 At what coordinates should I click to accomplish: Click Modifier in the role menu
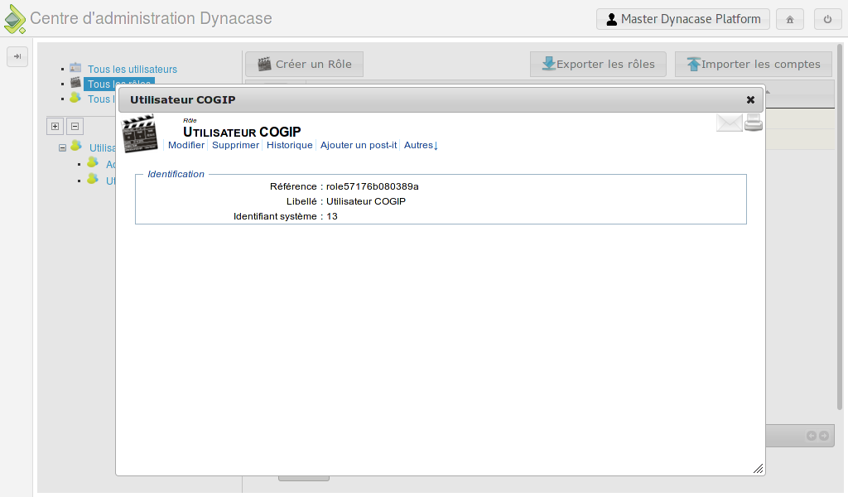186,145
